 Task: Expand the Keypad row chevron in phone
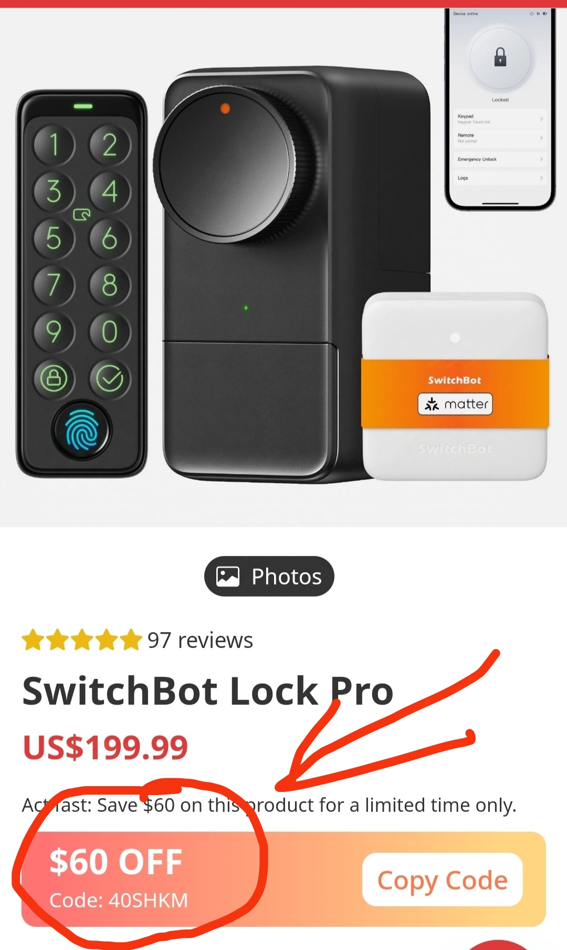[x=541, y=119]
